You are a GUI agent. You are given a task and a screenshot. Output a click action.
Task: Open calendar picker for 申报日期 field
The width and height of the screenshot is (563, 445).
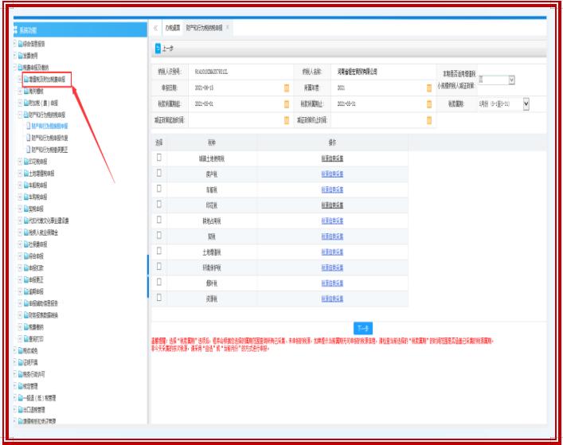(287, 88)
